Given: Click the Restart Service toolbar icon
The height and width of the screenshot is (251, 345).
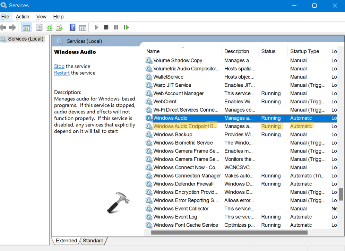Looking at the screenshot, I should [x=126, y=27].
